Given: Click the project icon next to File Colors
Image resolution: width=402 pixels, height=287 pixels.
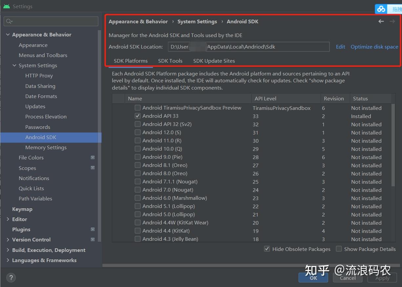Looking at the screenshot, I should pyautogui.click(x=93, y=157).
